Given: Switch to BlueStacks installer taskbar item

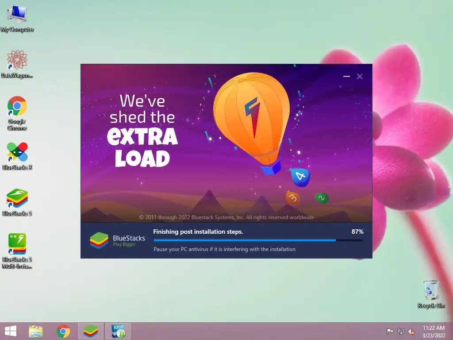Looking at the screenshot, I should tap(90, 331).
